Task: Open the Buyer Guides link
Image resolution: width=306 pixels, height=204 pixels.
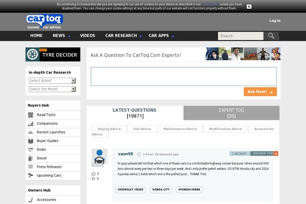Action: (x=47, y=141)
